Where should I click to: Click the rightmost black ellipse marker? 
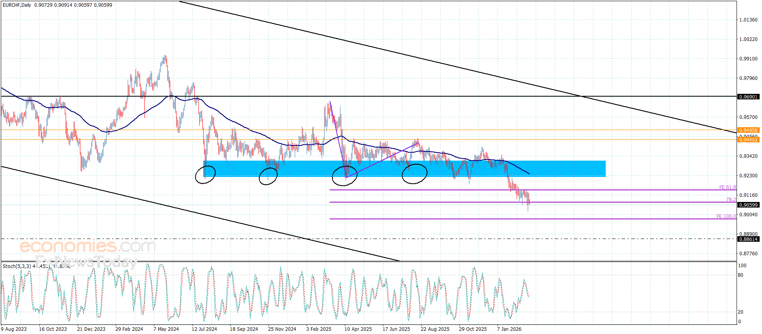tap(414, 174)
